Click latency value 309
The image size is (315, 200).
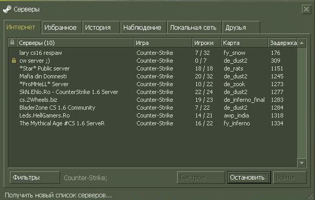275,61
